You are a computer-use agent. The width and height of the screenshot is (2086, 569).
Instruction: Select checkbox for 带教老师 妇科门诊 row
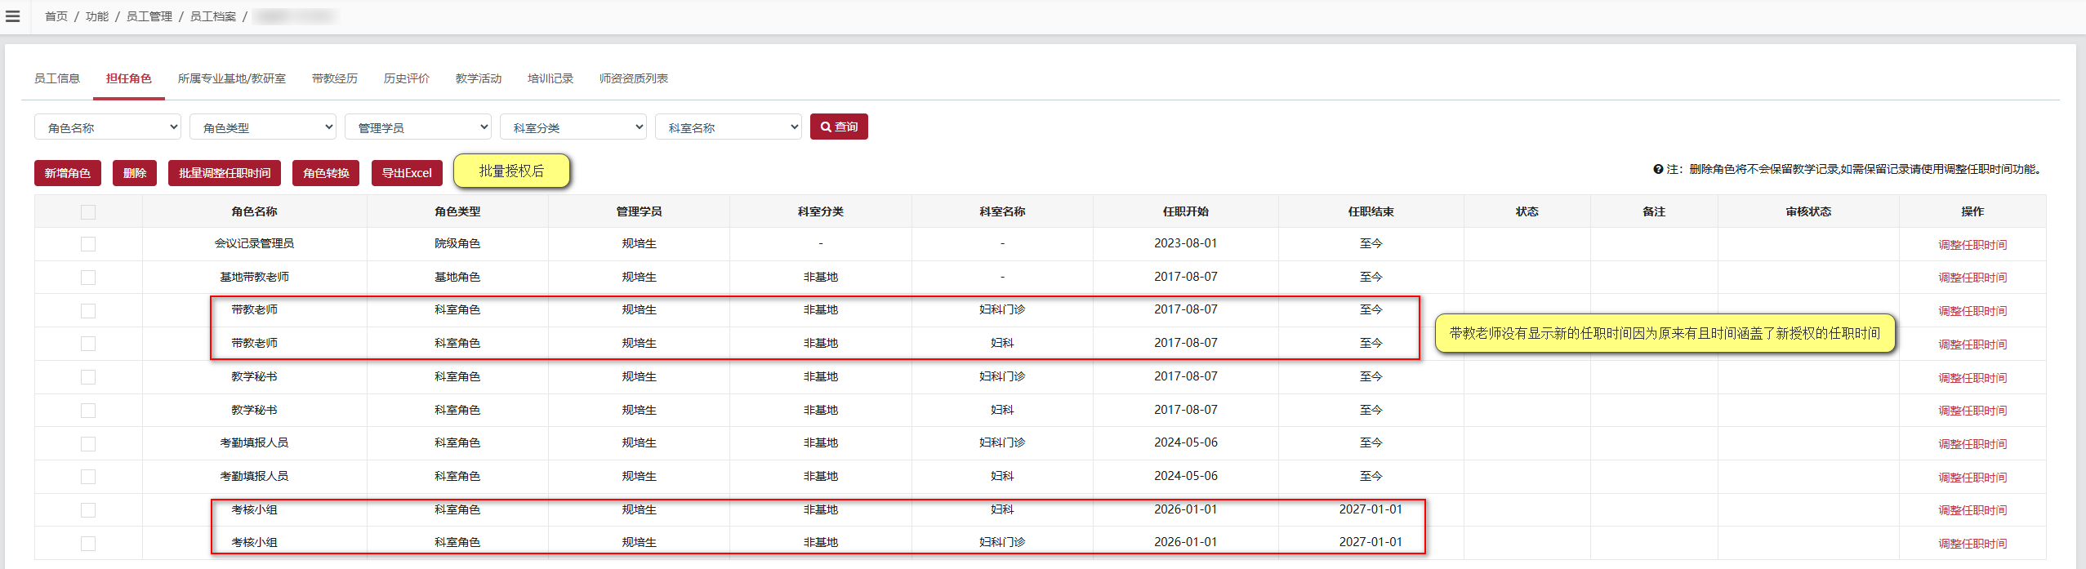pos(88,311)
